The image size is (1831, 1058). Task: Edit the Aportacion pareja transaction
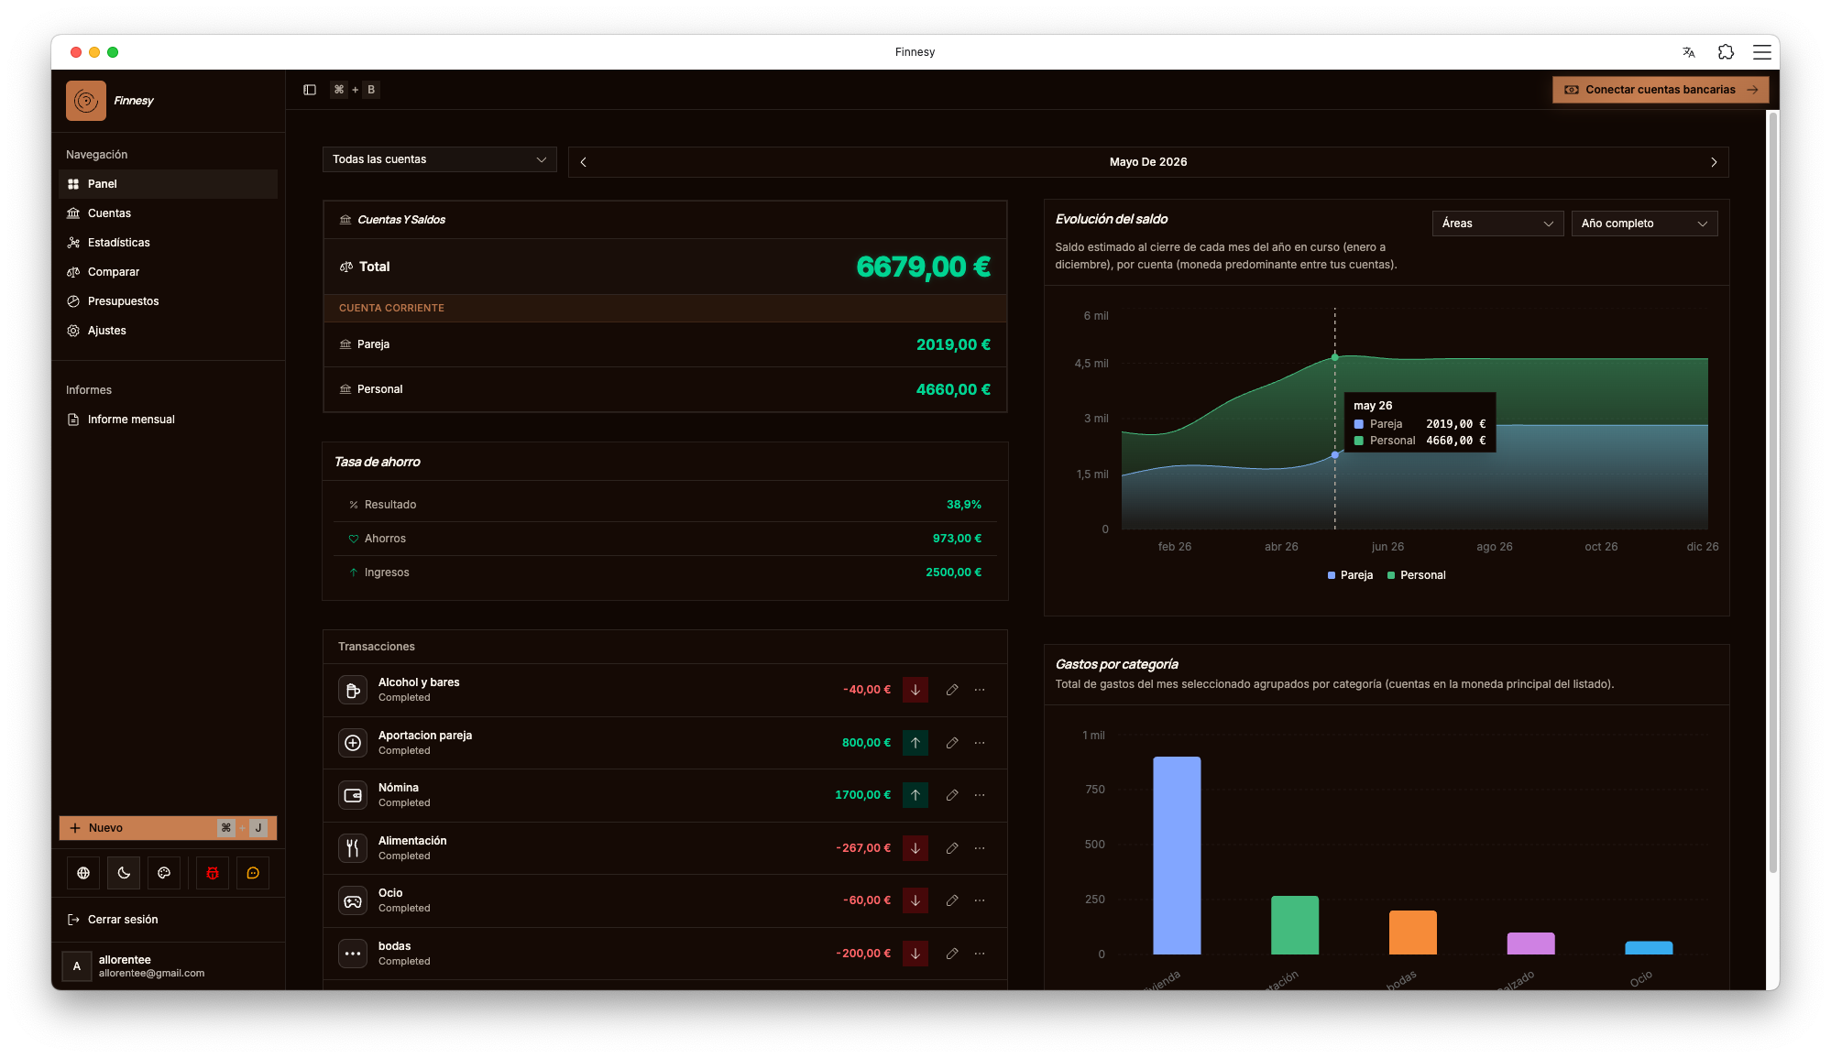point(952,743)
